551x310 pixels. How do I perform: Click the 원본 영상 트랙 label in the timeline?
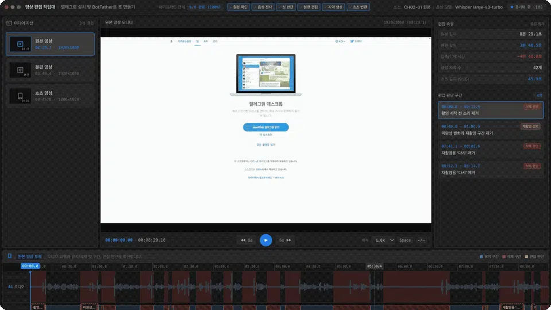(x=29, y=257)
